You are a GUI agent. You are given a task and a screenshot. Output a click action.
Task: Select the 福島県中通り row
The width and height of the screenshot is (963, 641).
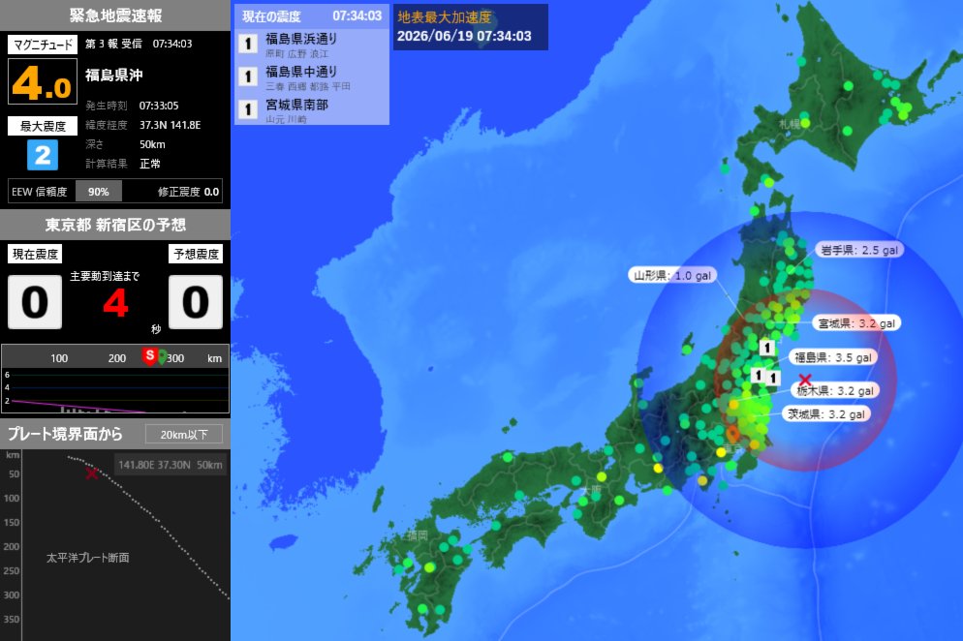(x=311, y=77)
